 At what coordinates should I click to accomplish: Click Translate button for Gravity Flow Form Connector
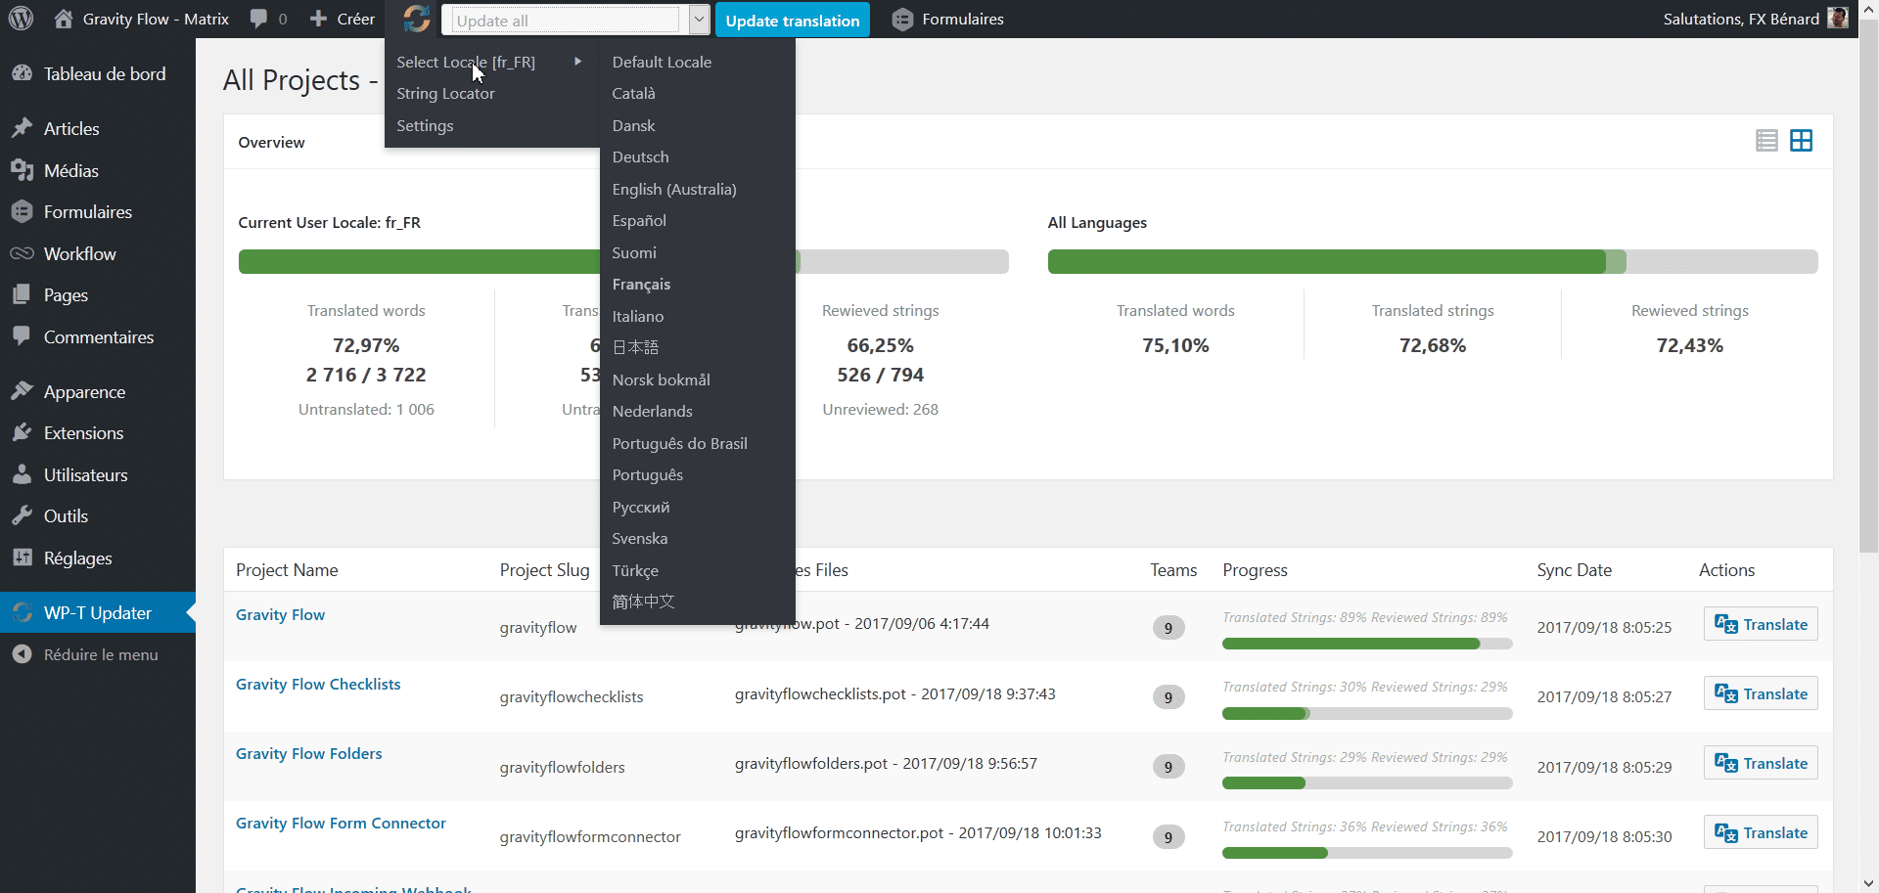(x=1761, y=832)
